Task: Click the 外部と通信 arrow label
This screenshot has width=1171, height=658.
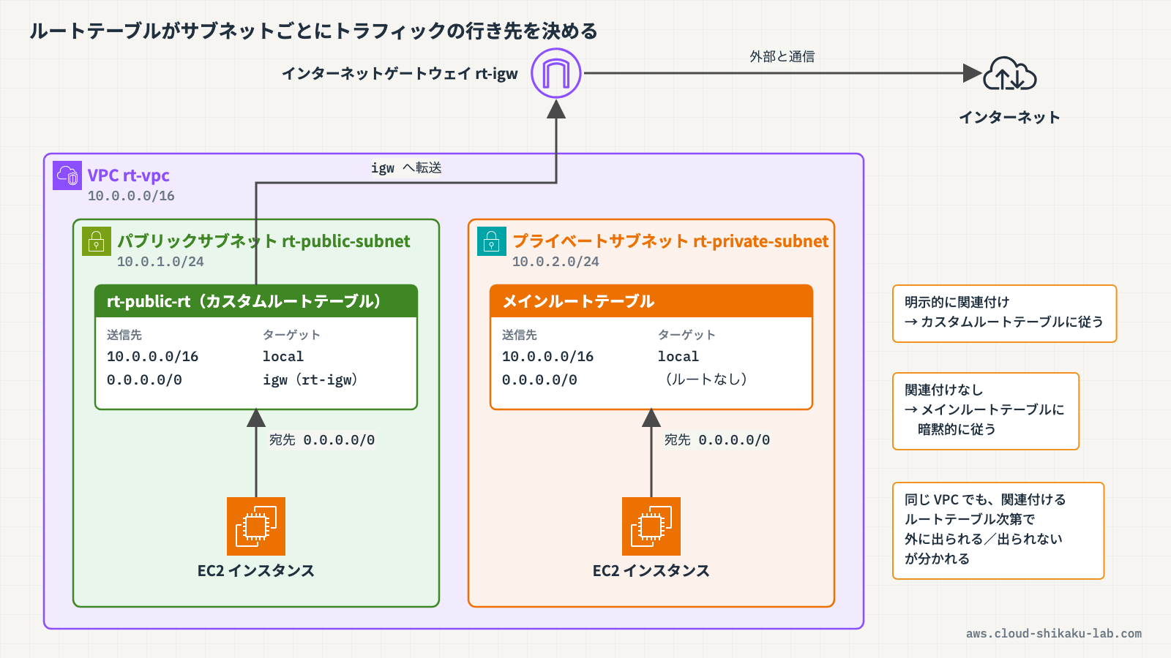Action: coord(782,56)
